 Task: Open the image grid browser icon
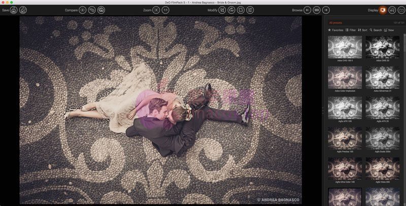[317, 10]
